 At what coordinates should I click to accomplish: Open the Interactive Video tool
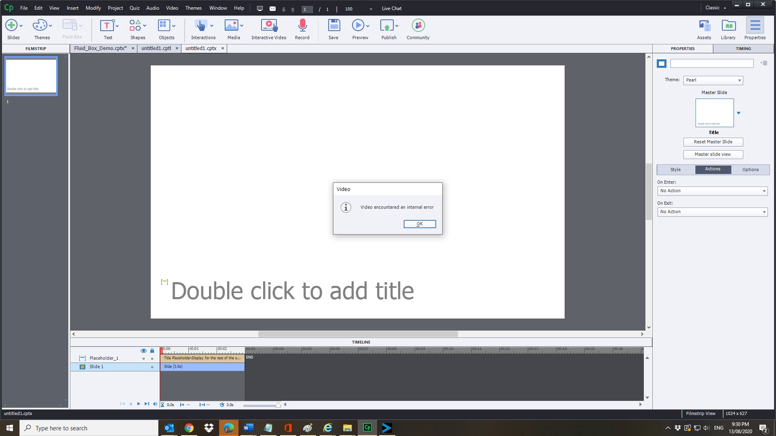[x=269, y=26]
